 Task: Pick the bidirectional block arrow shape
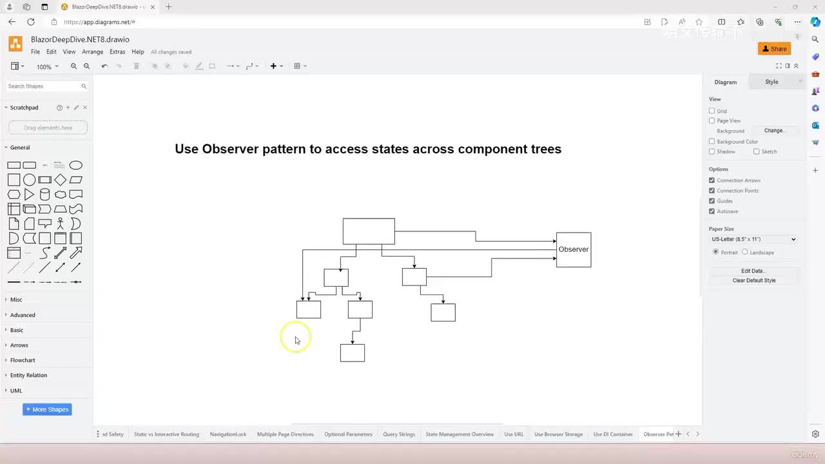tap(60, 253)
